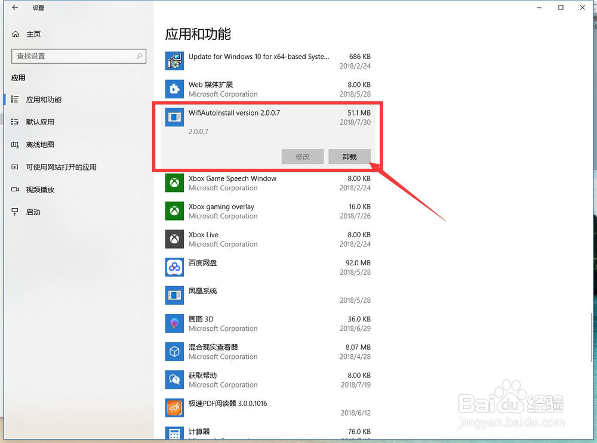Click the Xbox Game Speech Window icon
Image resolution: width=597 pixels, height=443 pixels.
174,183
